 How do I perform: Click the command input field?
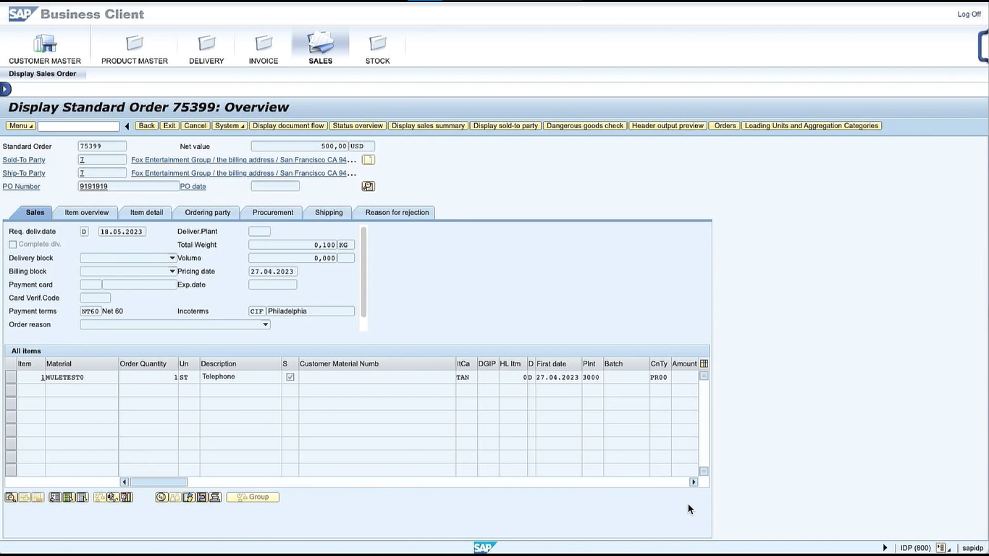point(79,126)
